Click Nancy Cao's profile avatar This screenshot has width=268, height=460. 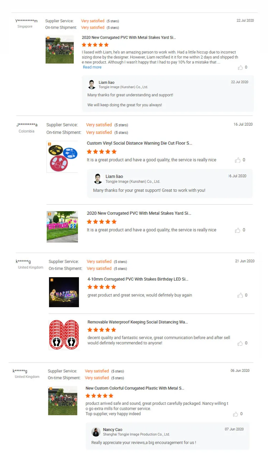[96, 432]
